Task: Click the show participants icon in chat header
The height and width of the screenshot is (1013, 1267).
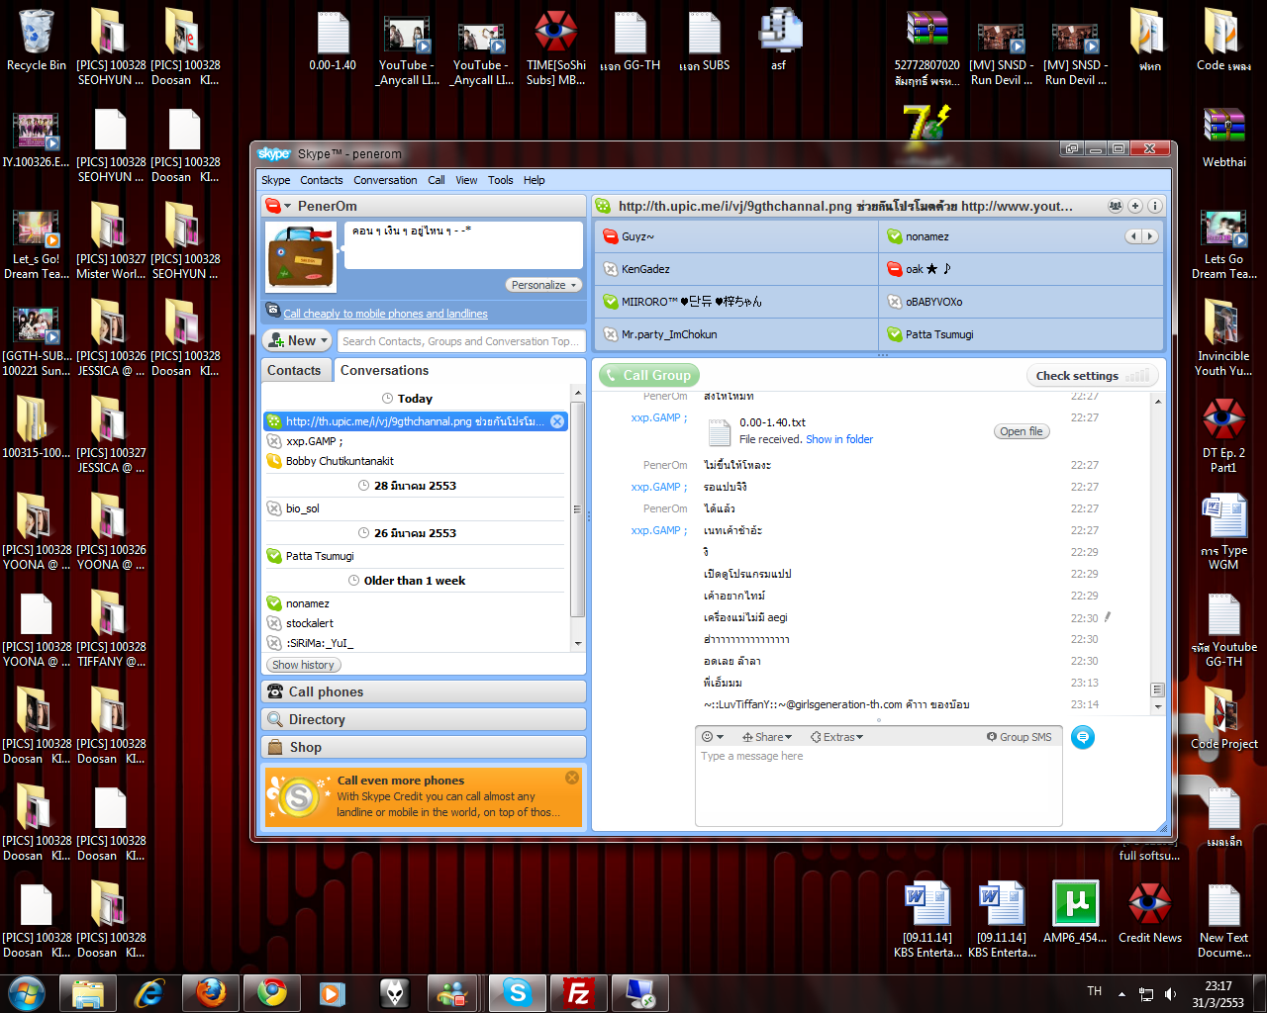Action: click(1116, 206)
